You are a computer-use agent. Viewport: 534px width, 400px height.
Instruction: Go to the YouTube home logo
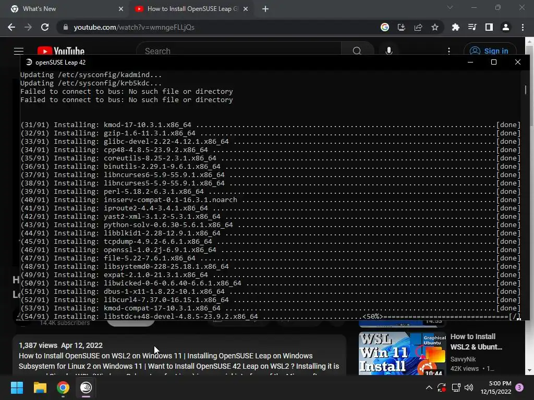[61, 51]
